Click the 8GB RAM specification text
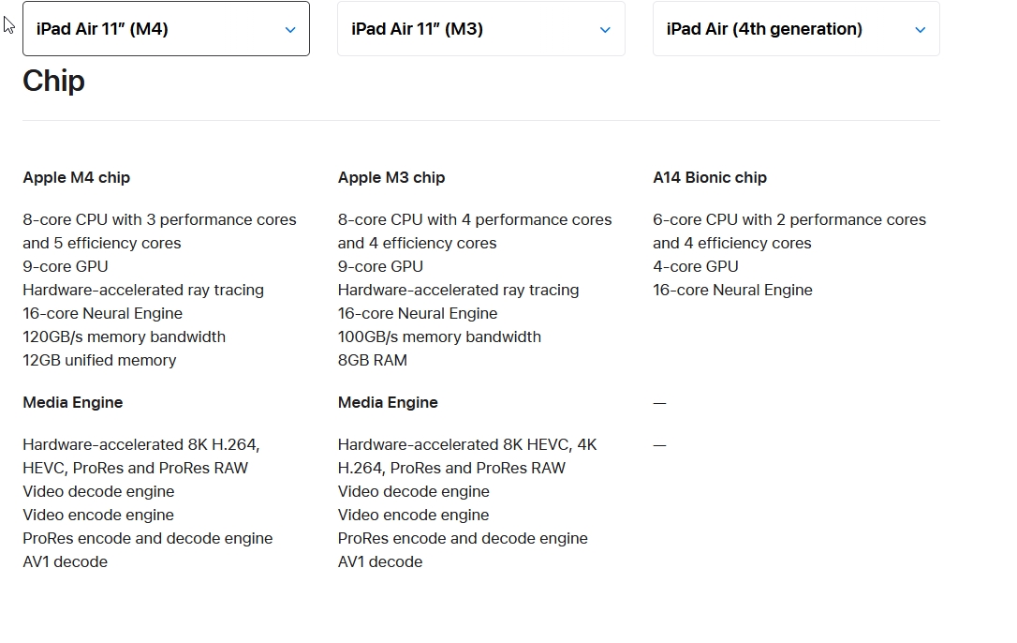This screenshot has width=1017, height=643. point(373,360)
